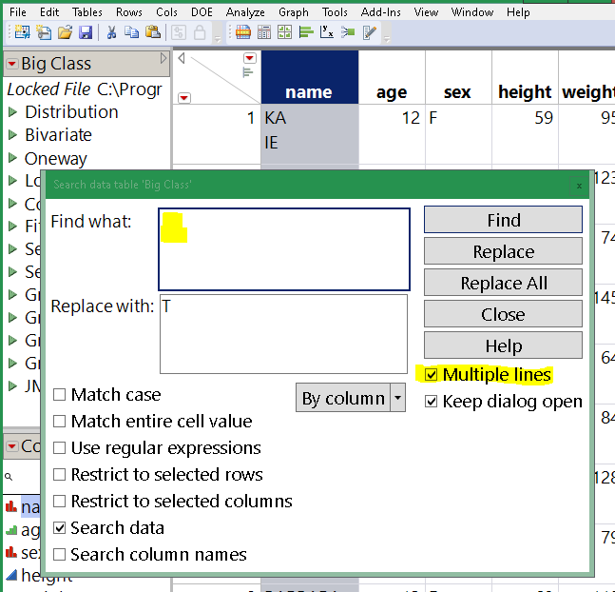Click the Save icon in the toolbar
The width and height of the screenshot is (615, 592).
tap(86, 33)
